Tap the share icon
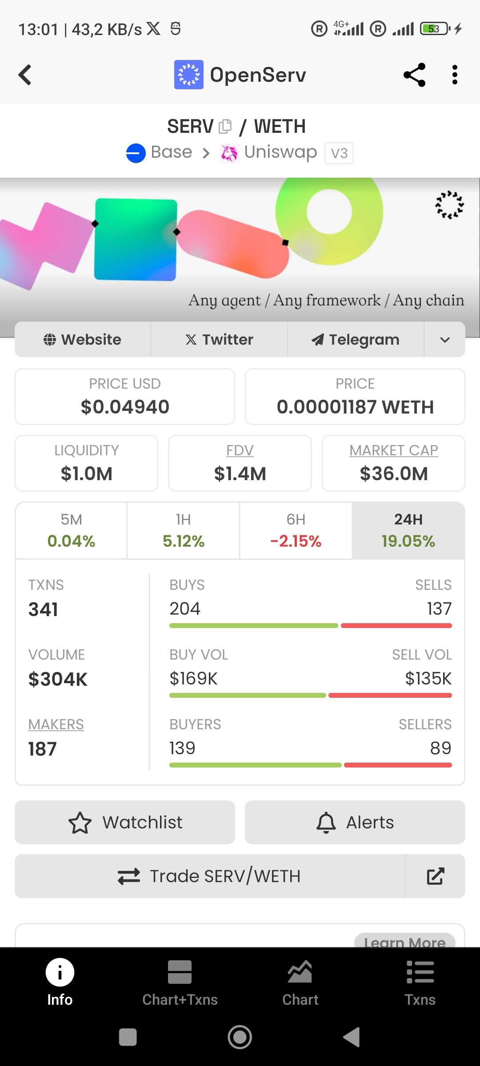Screen dimensions: 480x1066 (x=414, y=75)
